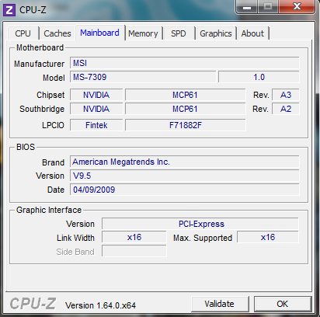
Task: Click the Southbridge revision A2 value
Action: (x=286, y=109)
